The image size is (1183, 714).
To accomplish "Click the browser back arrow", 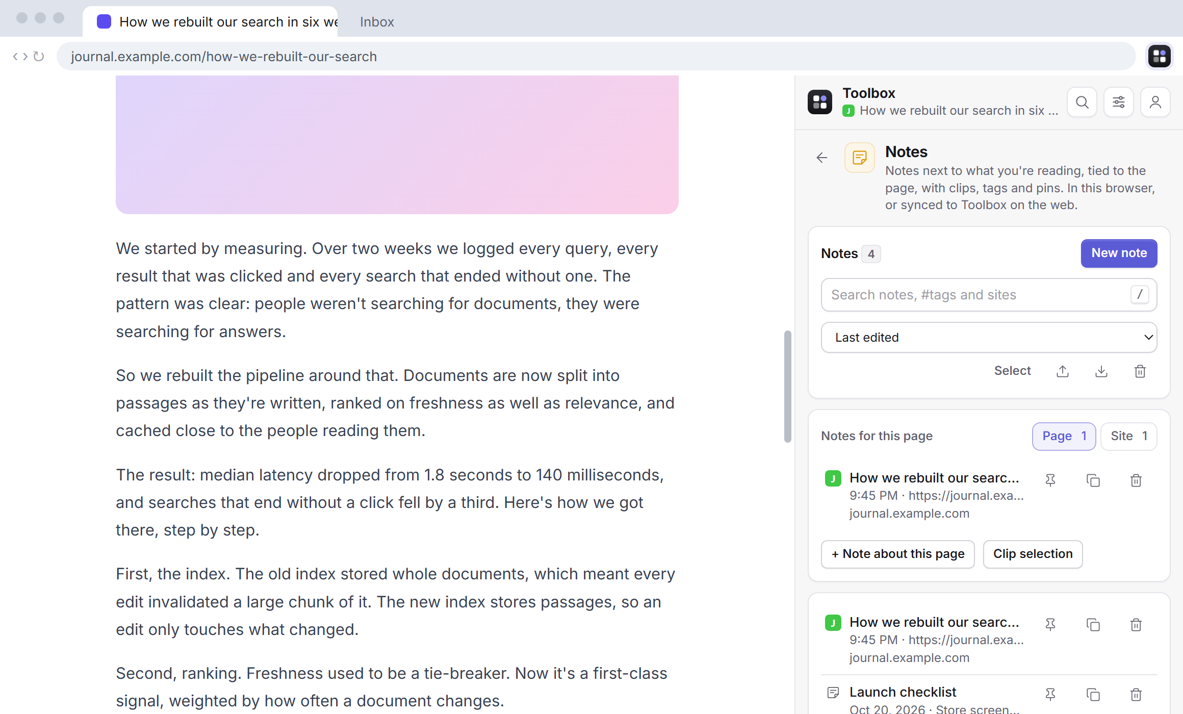I will (x=15, y=56).
